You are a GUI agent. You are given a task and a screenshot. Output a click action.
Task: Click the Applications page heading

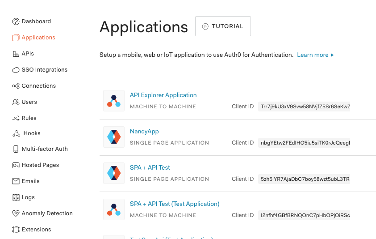point(144,27)
